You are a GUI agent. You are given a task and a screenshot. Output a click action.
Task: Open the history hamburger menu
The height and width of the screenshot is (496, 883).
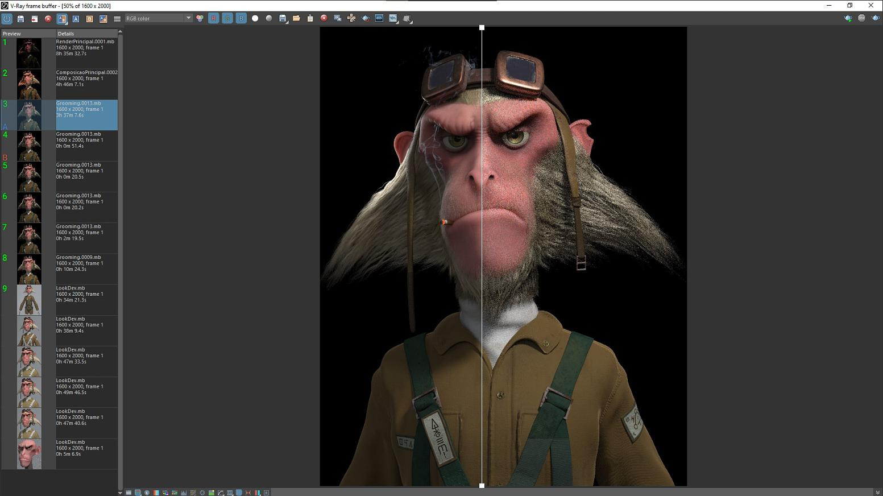click(117, 18)
